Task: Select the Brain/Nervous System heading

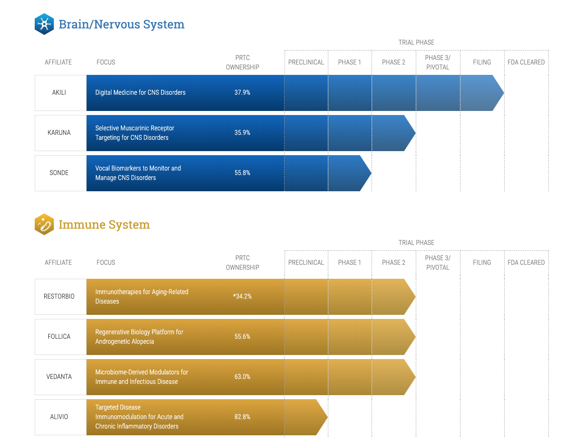Action: coord(121,24)
